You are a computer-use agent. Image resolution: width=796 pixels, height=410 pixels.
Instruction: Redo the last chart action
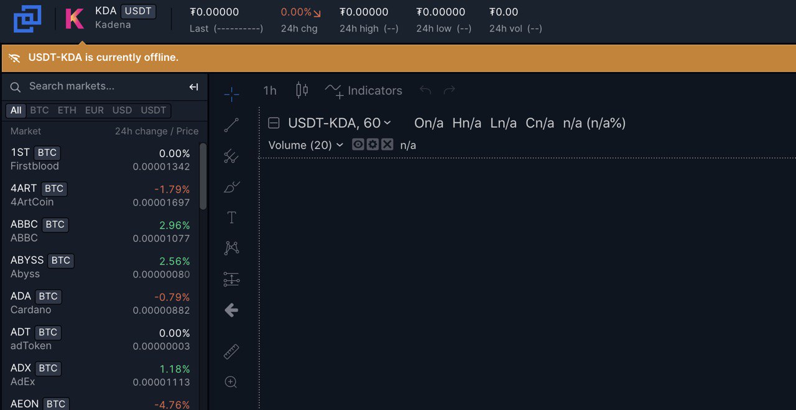pos(449,90)
